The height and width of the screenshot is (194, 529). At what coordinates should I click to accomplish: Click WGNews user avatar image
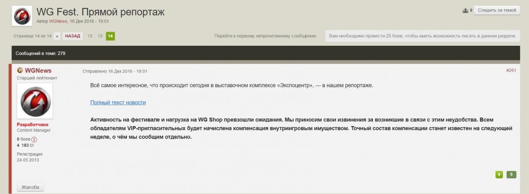(35, 101)
